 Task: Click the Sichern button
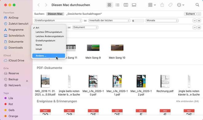pyautogui.click(x=190, y=14)
